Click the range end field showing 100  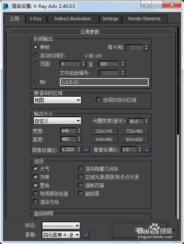click(x=108, y=64)
